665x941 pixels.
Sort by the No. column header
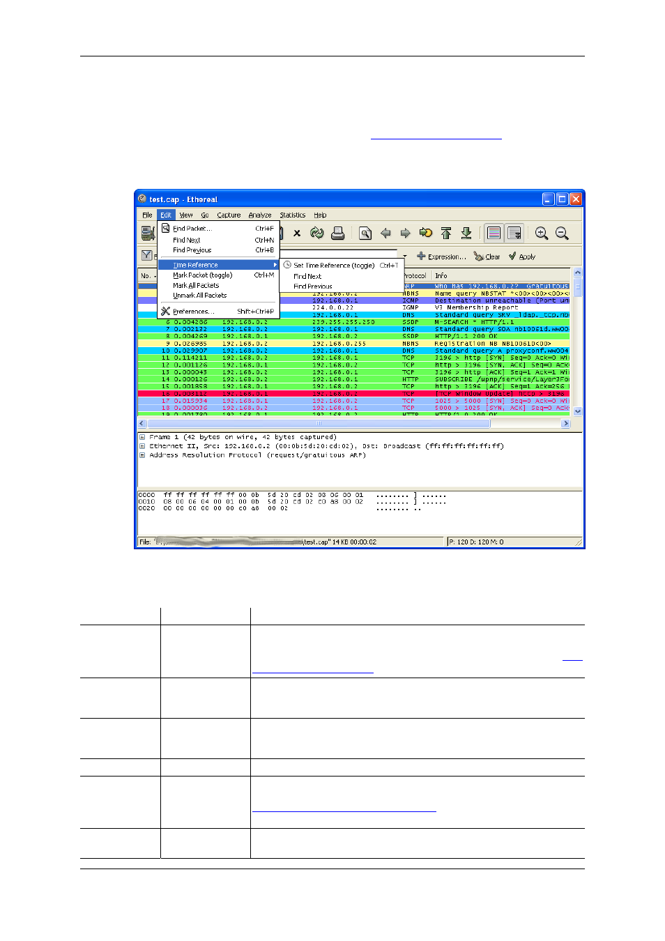148,275
